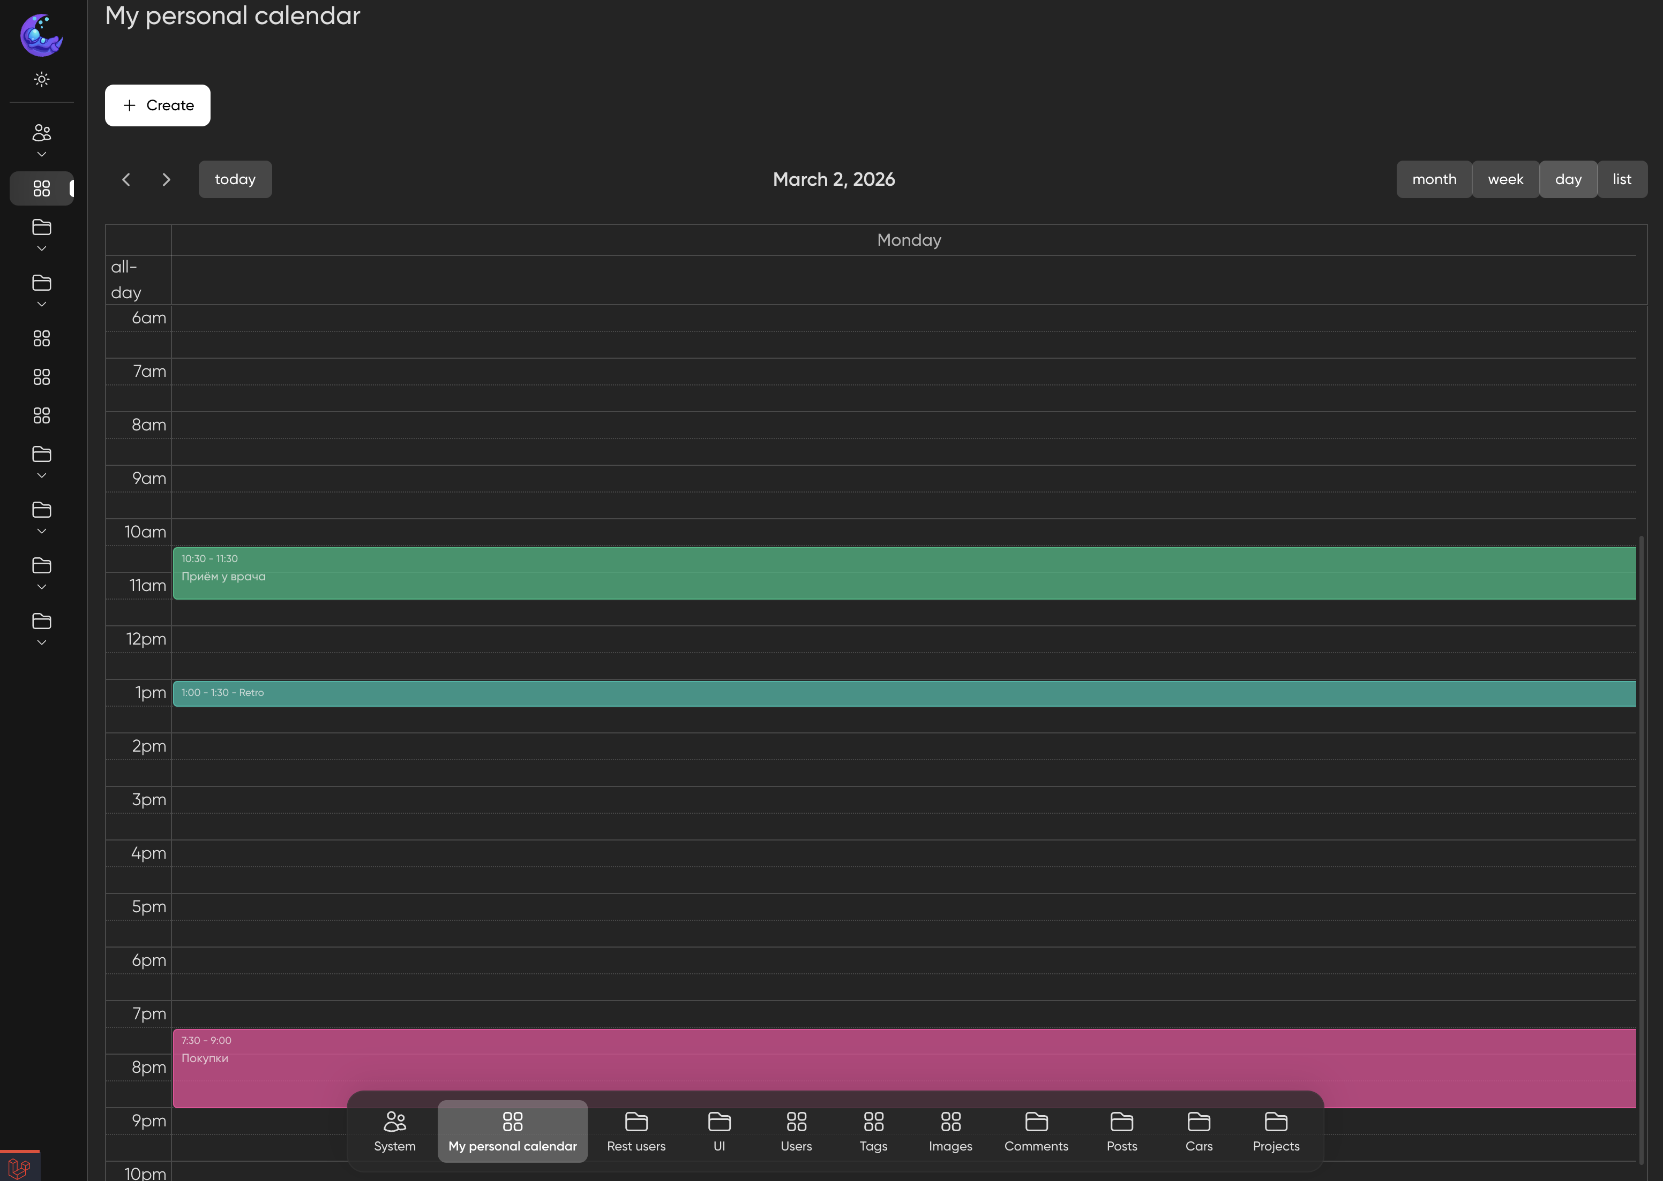Open the Cars folder in bottom dock

coord(1198,1131)
